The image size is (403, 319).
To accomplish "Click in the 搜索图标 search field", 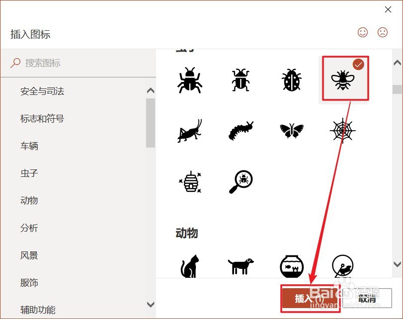I will 78,63.
